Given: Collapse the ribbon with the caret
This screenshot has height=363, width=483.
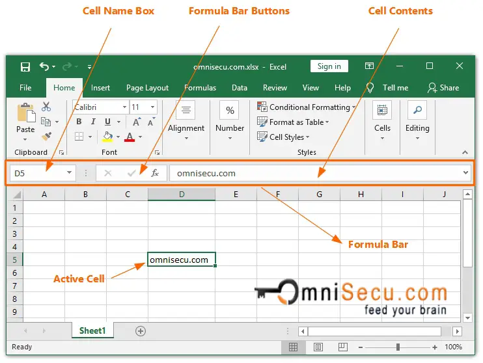Looking at the screenshot, I should point(465,152).
